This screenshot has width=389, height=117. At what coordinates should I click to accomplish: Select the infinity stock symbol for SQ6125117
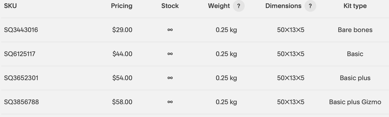[x=170, y=54]
